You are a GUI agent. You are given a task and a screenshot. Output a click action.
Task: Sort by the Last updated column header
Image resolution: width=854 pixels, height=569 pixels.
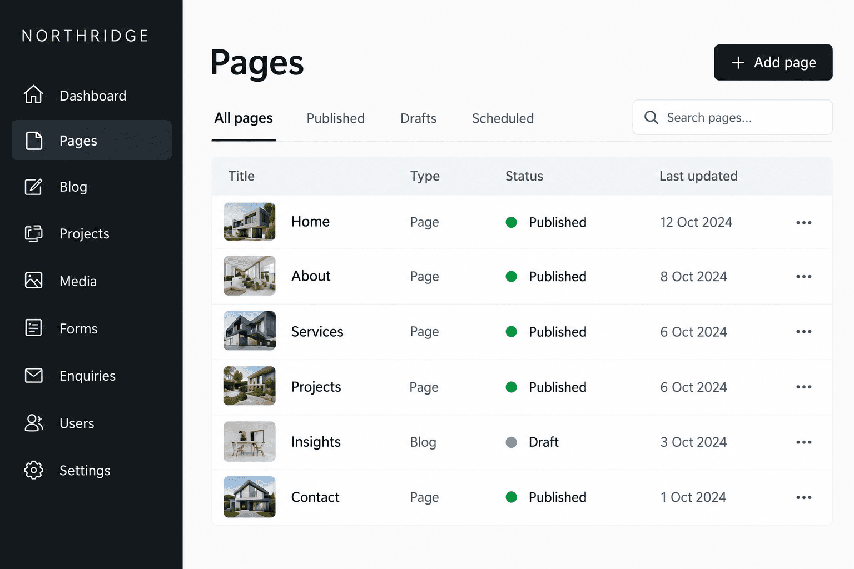coord(698,176)
